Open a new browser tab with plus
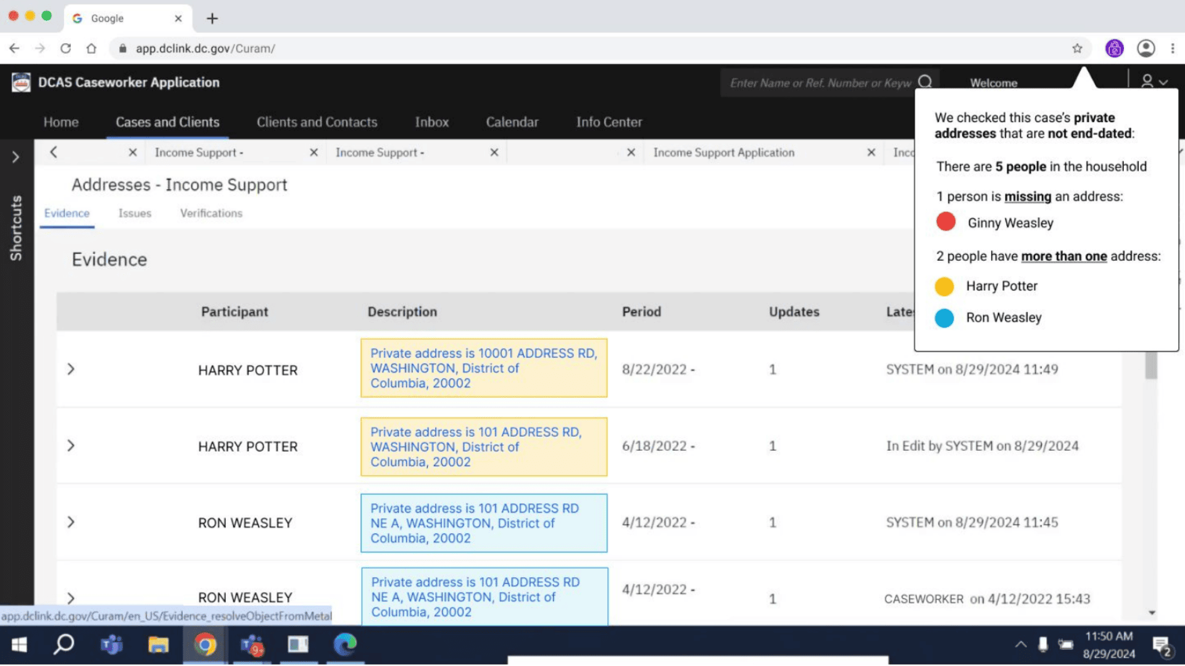The image size is (1185, 666). (212, 18)
